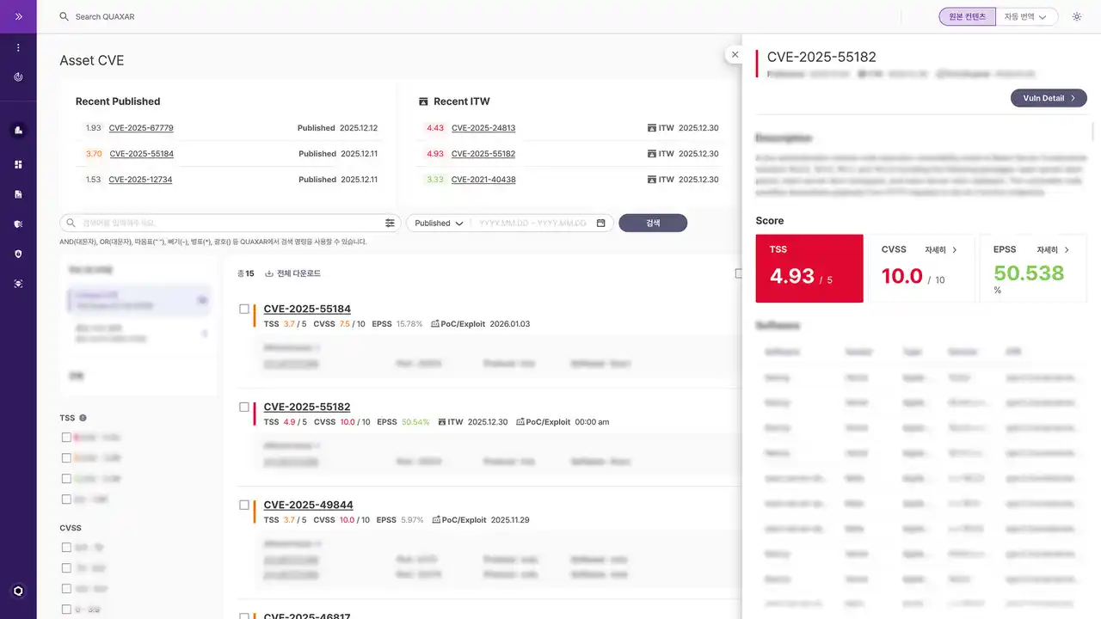This screenshot has width=1101, height=619.
Task: Click the download icon for 전체 다운로드
Action: [269, 273]
